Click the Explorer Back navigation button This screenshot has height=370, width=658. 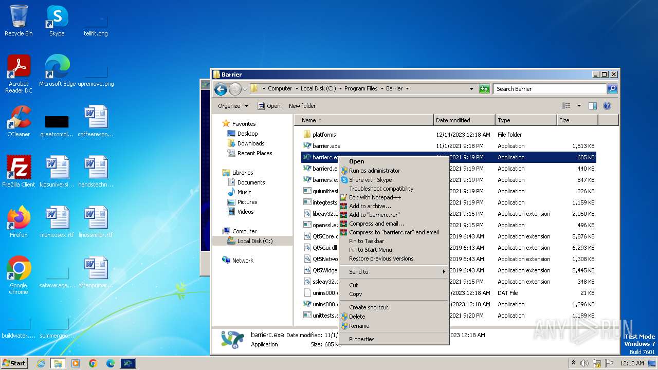(x=221, y=89)
